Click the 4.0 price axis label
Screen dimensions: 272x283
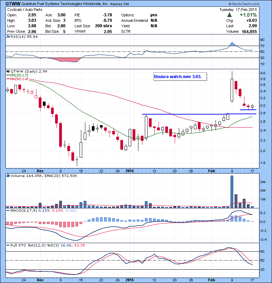(263, 73)
